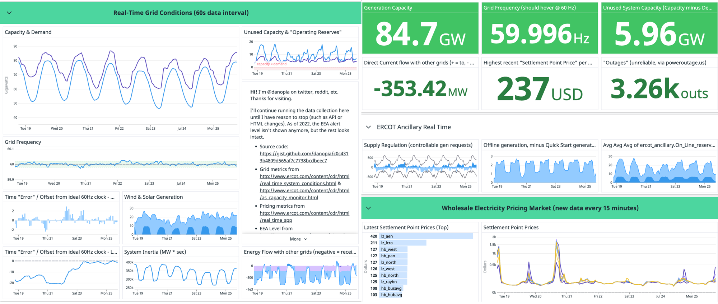Click the Latest Settlement Point Prices (Top) title
This screenshot has height=304, width=718.
tap(406, 228)
